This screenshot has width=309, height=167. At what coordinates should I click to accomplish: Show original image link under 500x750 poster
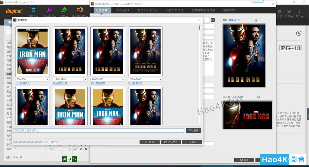[23, 83]
